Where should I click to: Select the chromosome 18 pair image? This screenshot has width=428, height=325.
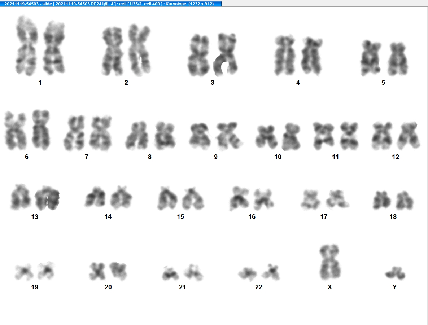393,201
